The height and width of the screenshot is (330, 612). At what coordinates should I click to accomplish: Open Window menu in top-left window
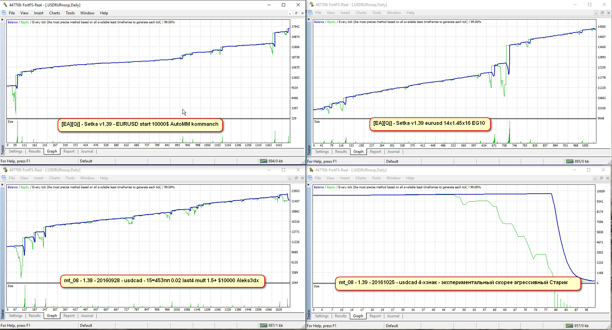[x=87, y=13]
